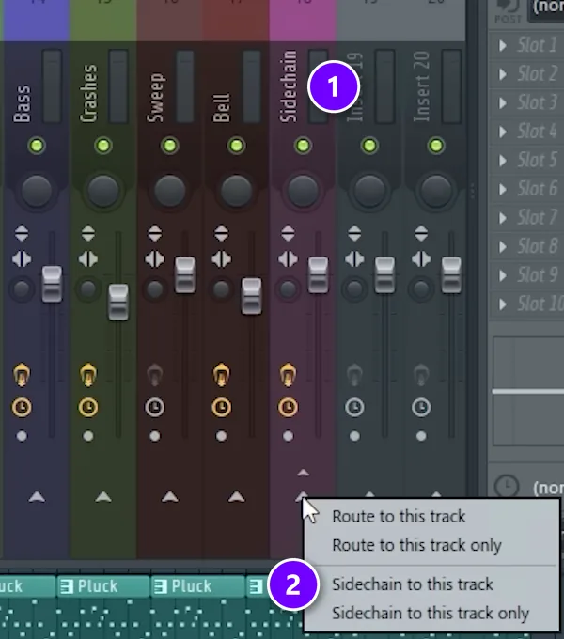Mute the Sweep track with its green LED
This screenshot has height=639, width=564.
pos(169,146)
